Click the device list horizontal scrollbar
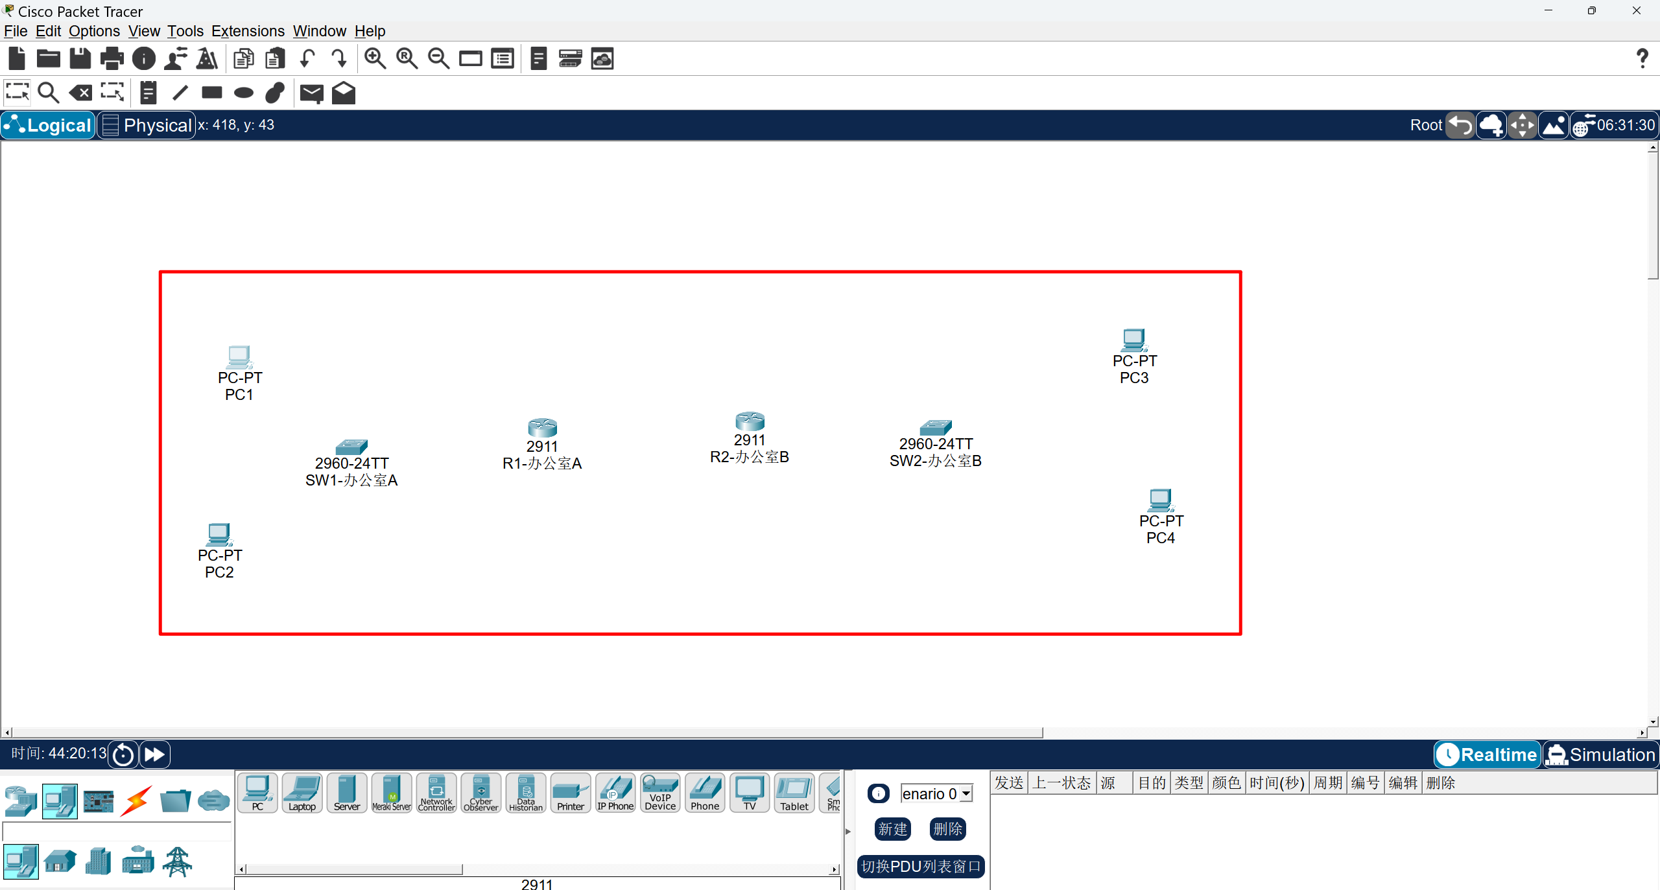The width and height of the screenshot is (1660, 890). pyautogui.click(x=354, y=869)
